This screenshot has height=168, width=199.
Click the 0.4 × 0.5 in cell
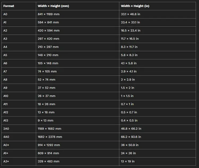pyautogui.click(x=129, y=120)
